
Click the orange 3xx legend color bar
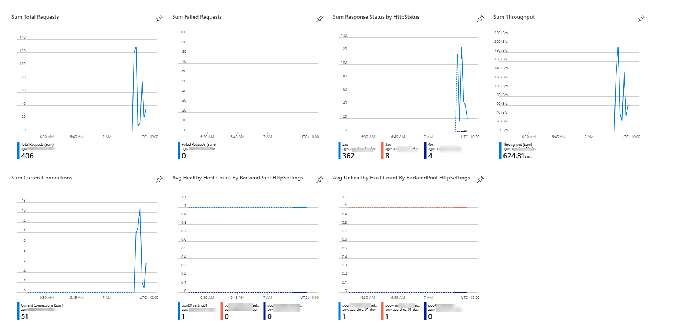pyautogui.click(x=382, y=150)
